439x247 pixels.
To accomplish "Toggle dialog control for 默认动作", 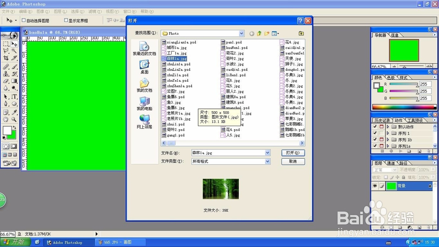I will (x=381, y=127).
